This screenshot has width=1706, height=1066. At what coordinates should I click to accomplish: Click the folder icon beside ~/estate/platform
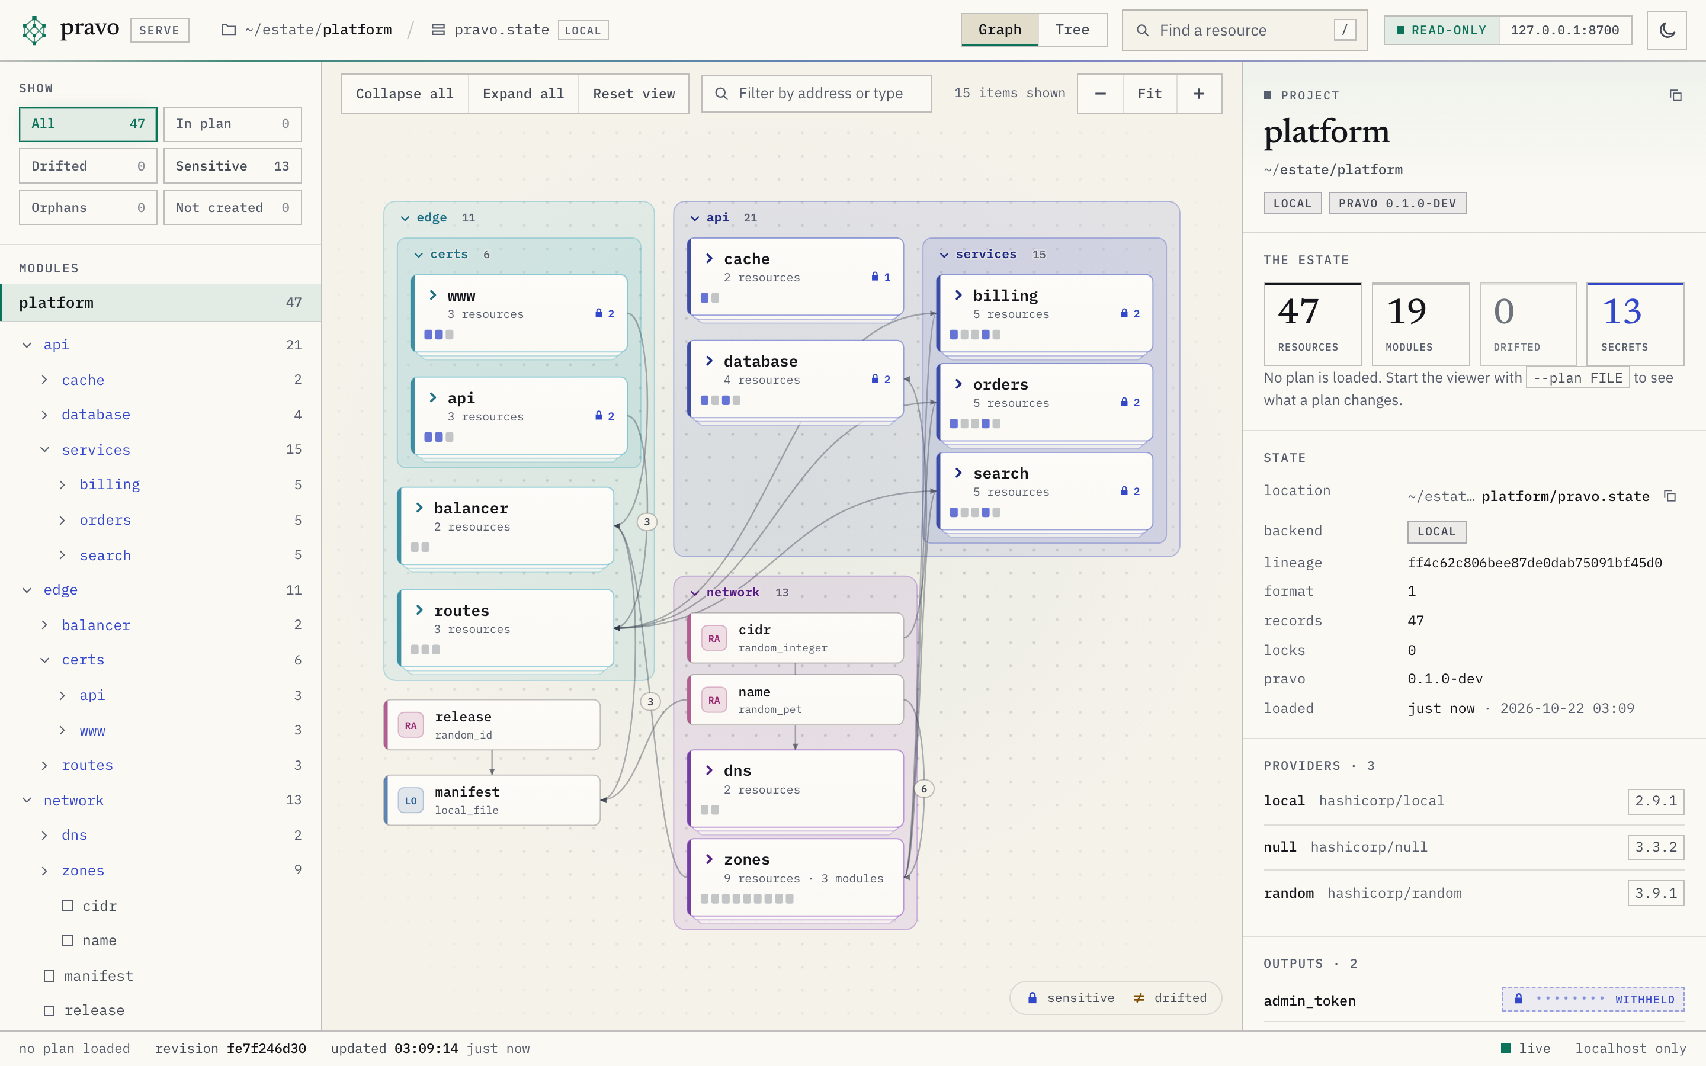pos(227,30)
